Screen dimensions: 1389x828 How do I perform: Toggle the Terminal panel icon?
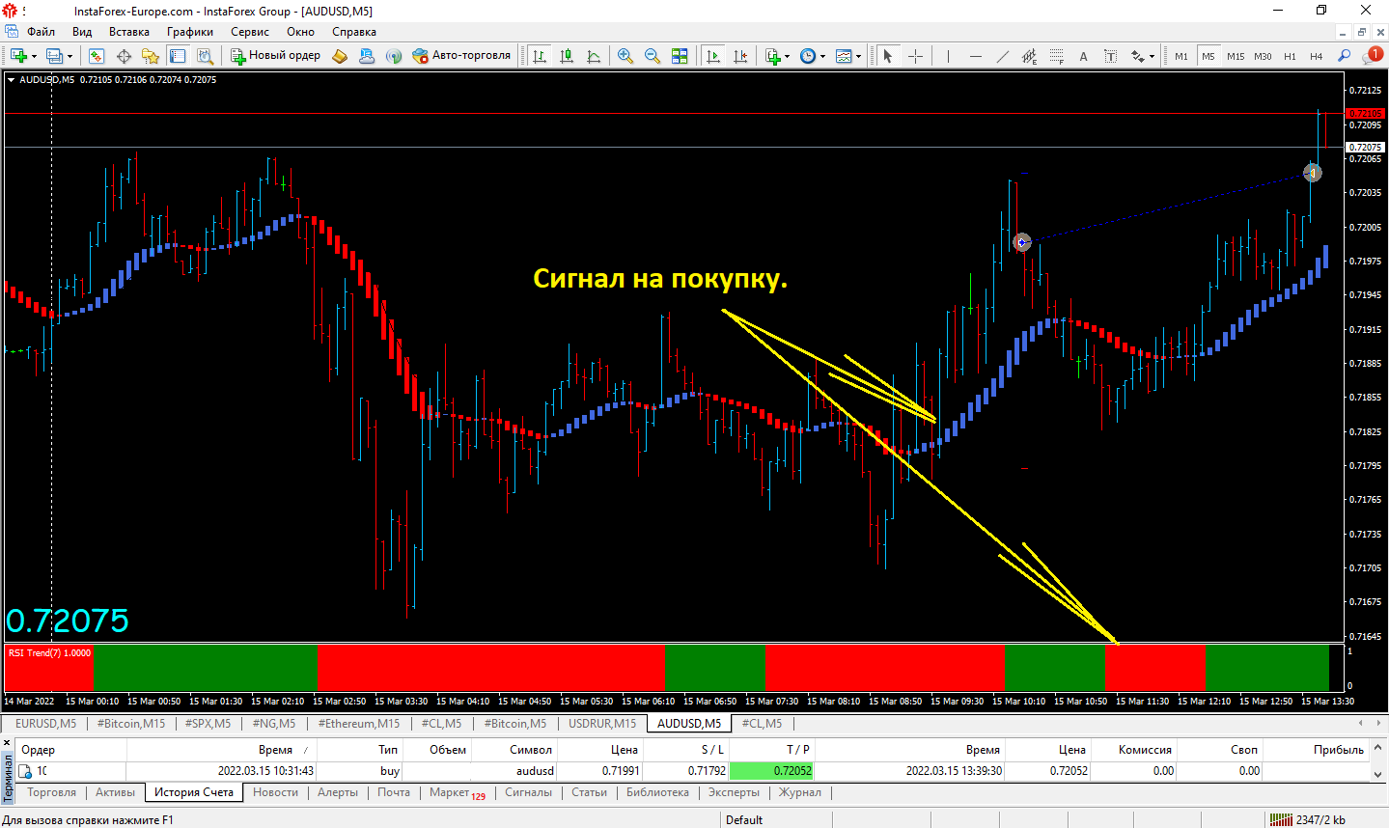(x=178, y=56)
